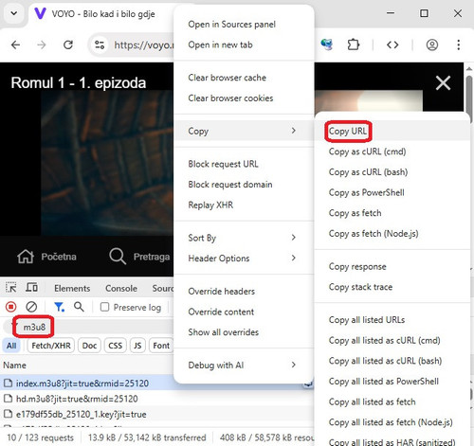Toggle device toolbar in DevTools
Screen dimensions: 474x446
tap(31, 288)
